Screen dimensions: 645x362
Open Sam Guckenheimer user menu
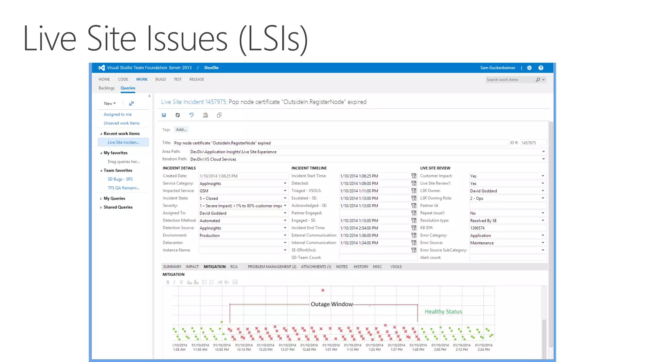click(x=498, y=68)
